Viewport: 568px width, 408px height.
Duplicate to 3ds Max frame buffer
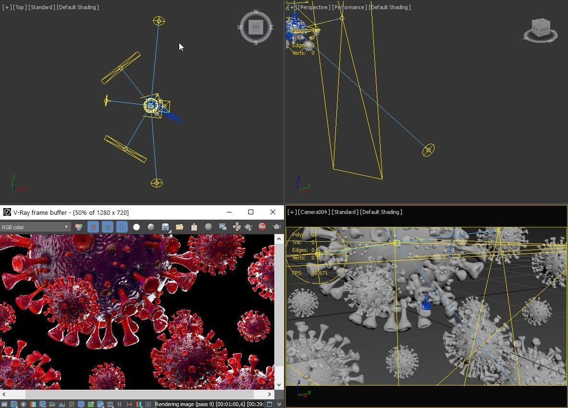point(222,227)
